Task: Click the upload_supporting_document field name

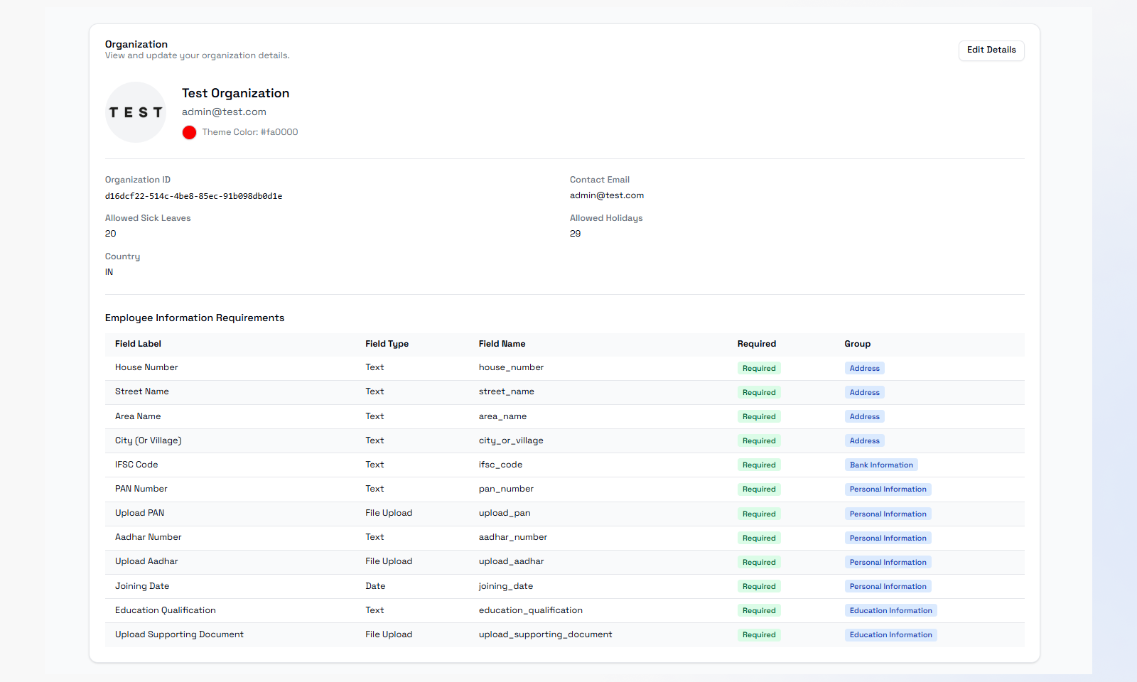Action: point(545,634)
